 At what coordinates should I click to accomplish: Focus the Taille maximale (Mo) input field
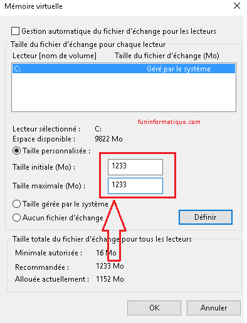pos(135,186)
